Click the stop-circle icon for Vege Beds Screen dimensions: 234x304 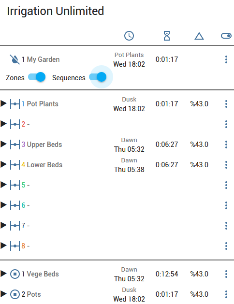click(x=15, y=274)
